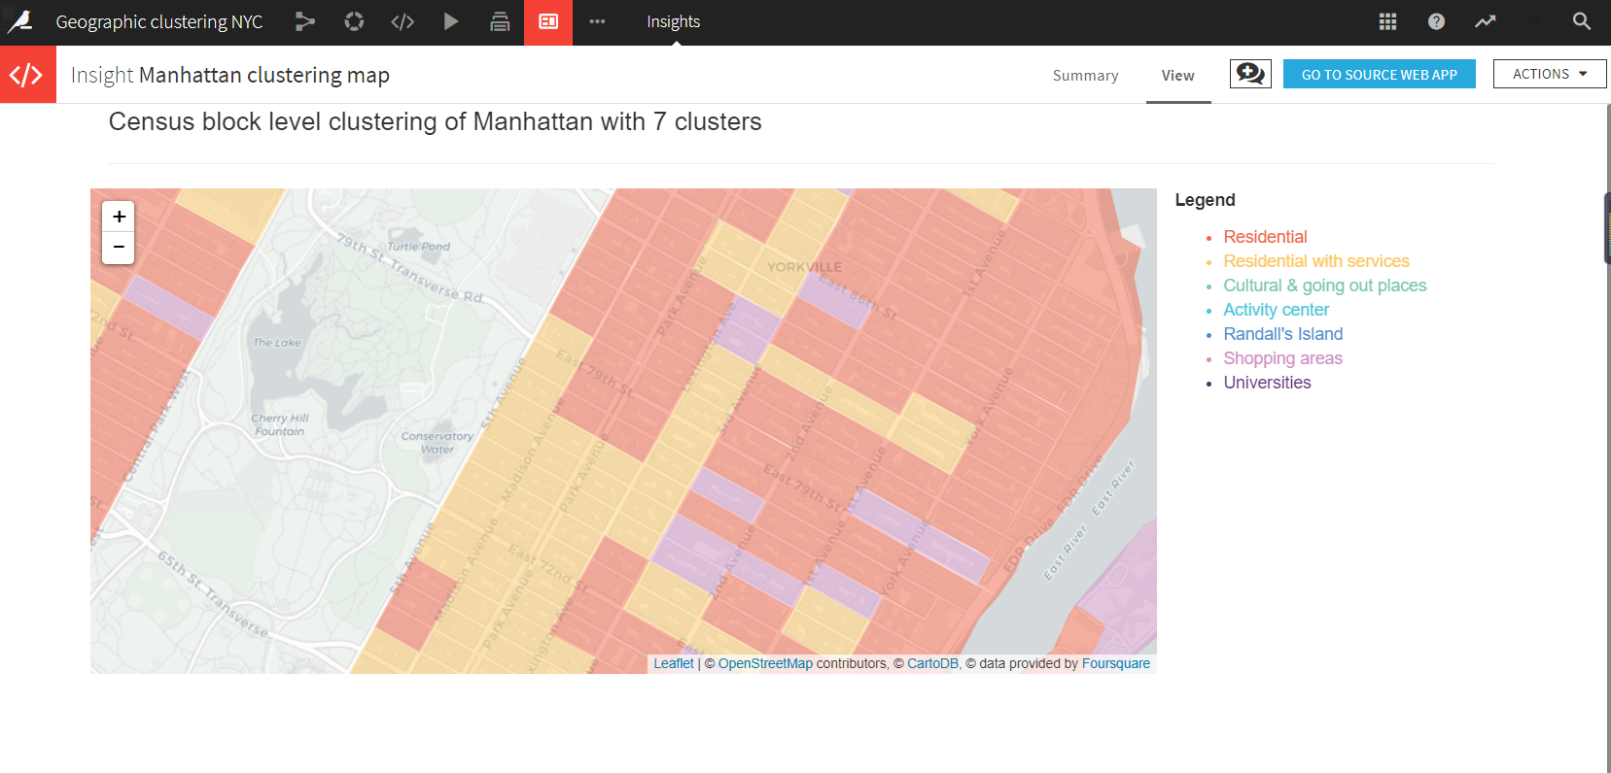The height and width of the screenshot is (773, 1611).
Task: Zoom in on the map
Action: point(119,217)
